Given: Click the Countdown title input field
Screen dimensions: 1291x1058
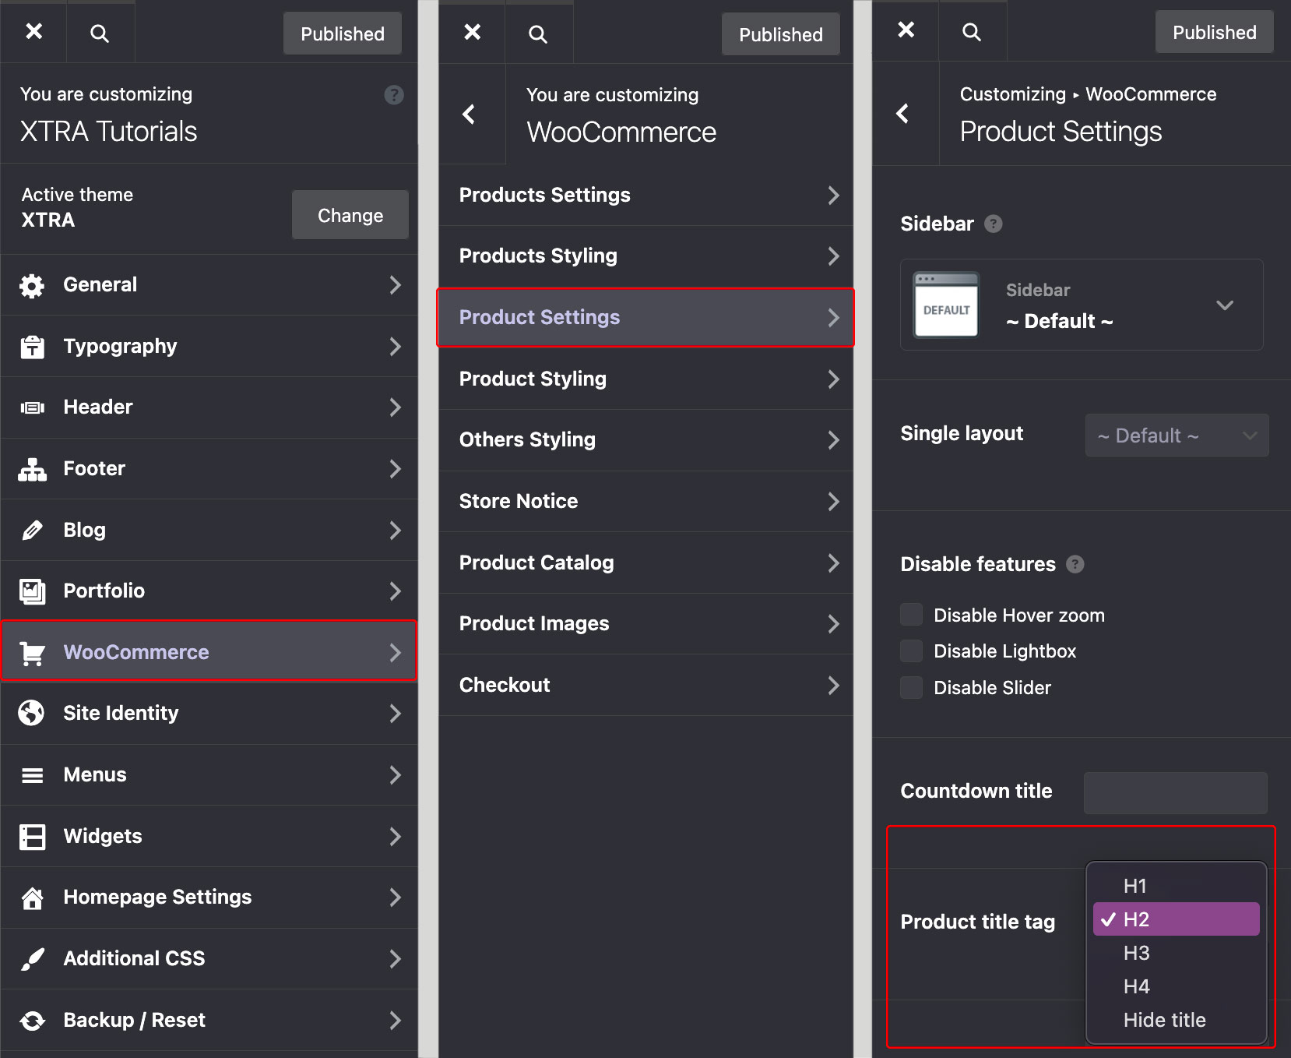Looking at the screenshot, I should (x=1175, y=792).
